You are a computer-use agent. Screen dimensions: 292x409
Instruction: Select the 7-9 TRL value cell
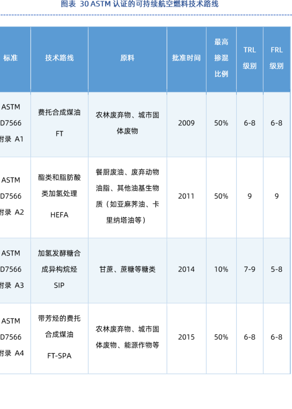point(249,269)
